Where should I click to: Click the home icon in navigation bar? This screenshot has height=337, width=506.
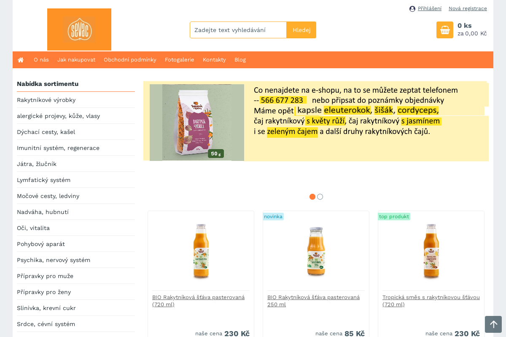pos(21,60)
